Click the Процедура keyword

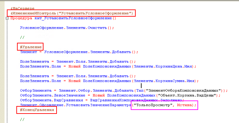21,18
